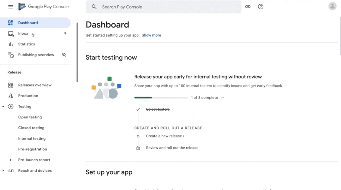Click the Inbox icon in sidebar

click(x=11, y=33)
